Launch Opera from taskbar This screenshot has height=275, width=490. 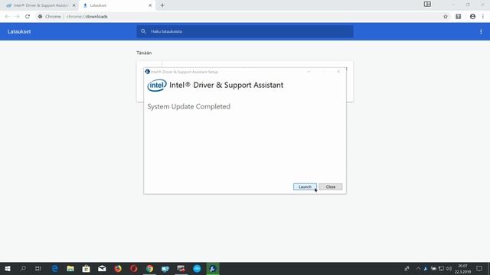coord(133,268)
